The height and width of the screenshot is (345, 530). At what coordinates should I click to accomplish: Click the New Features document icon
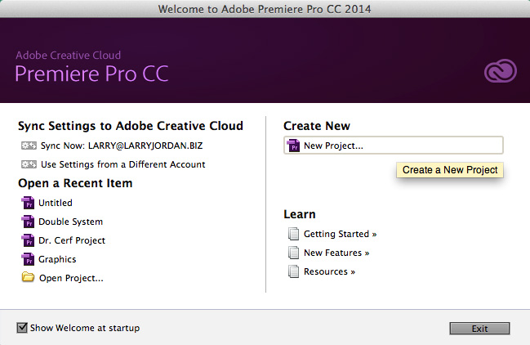point(293,253)
